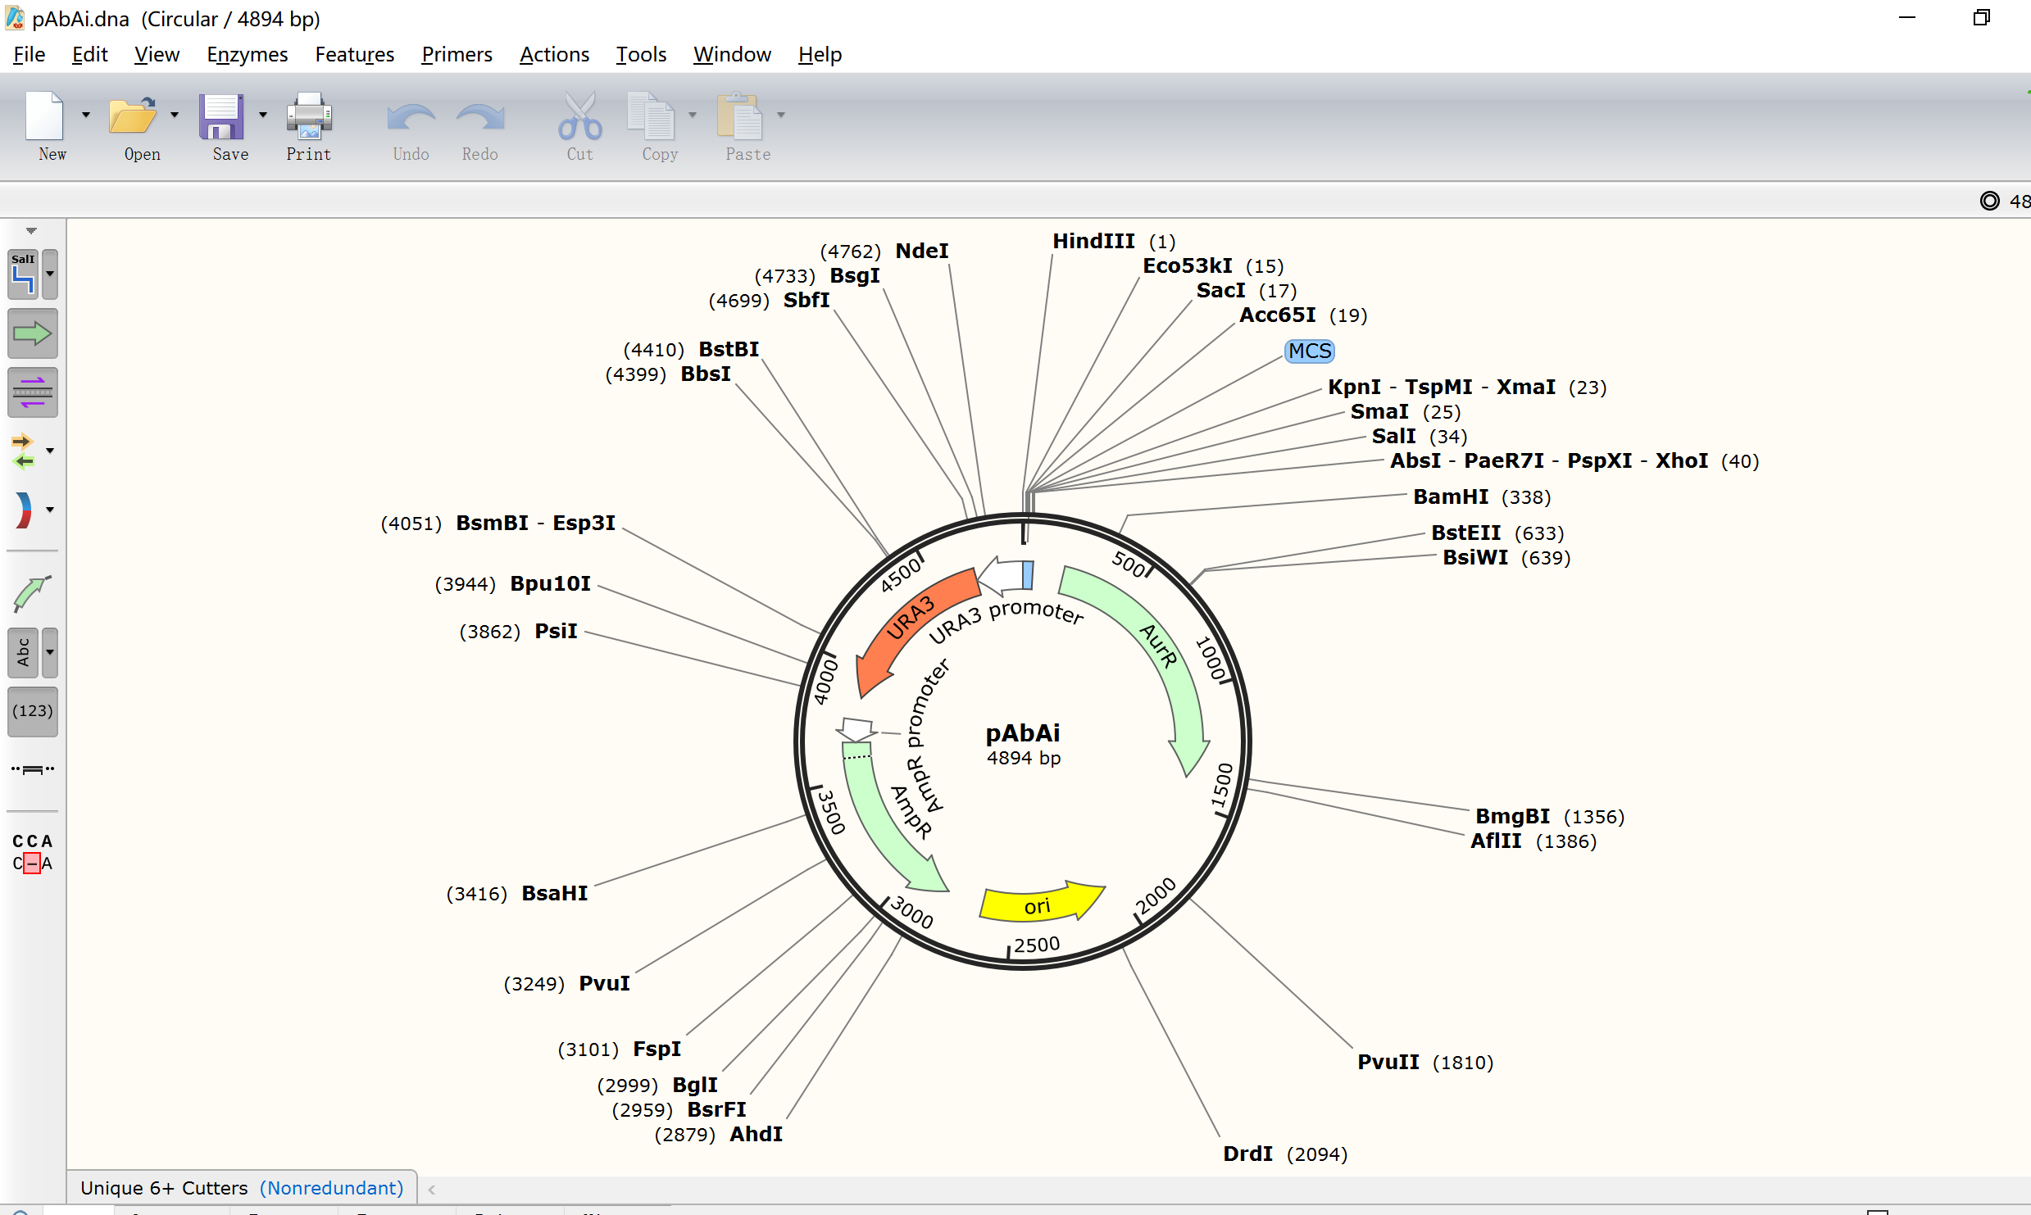
Task: Click the translations yellow-green arrows icon
Action: tap(23, 451)
